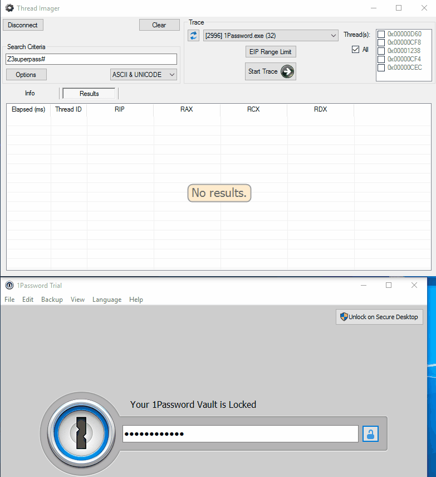The width and height of the screenshot is (436, 477).
Task: Open the View menu in 1Password
Action: click(x=77, y=300)
